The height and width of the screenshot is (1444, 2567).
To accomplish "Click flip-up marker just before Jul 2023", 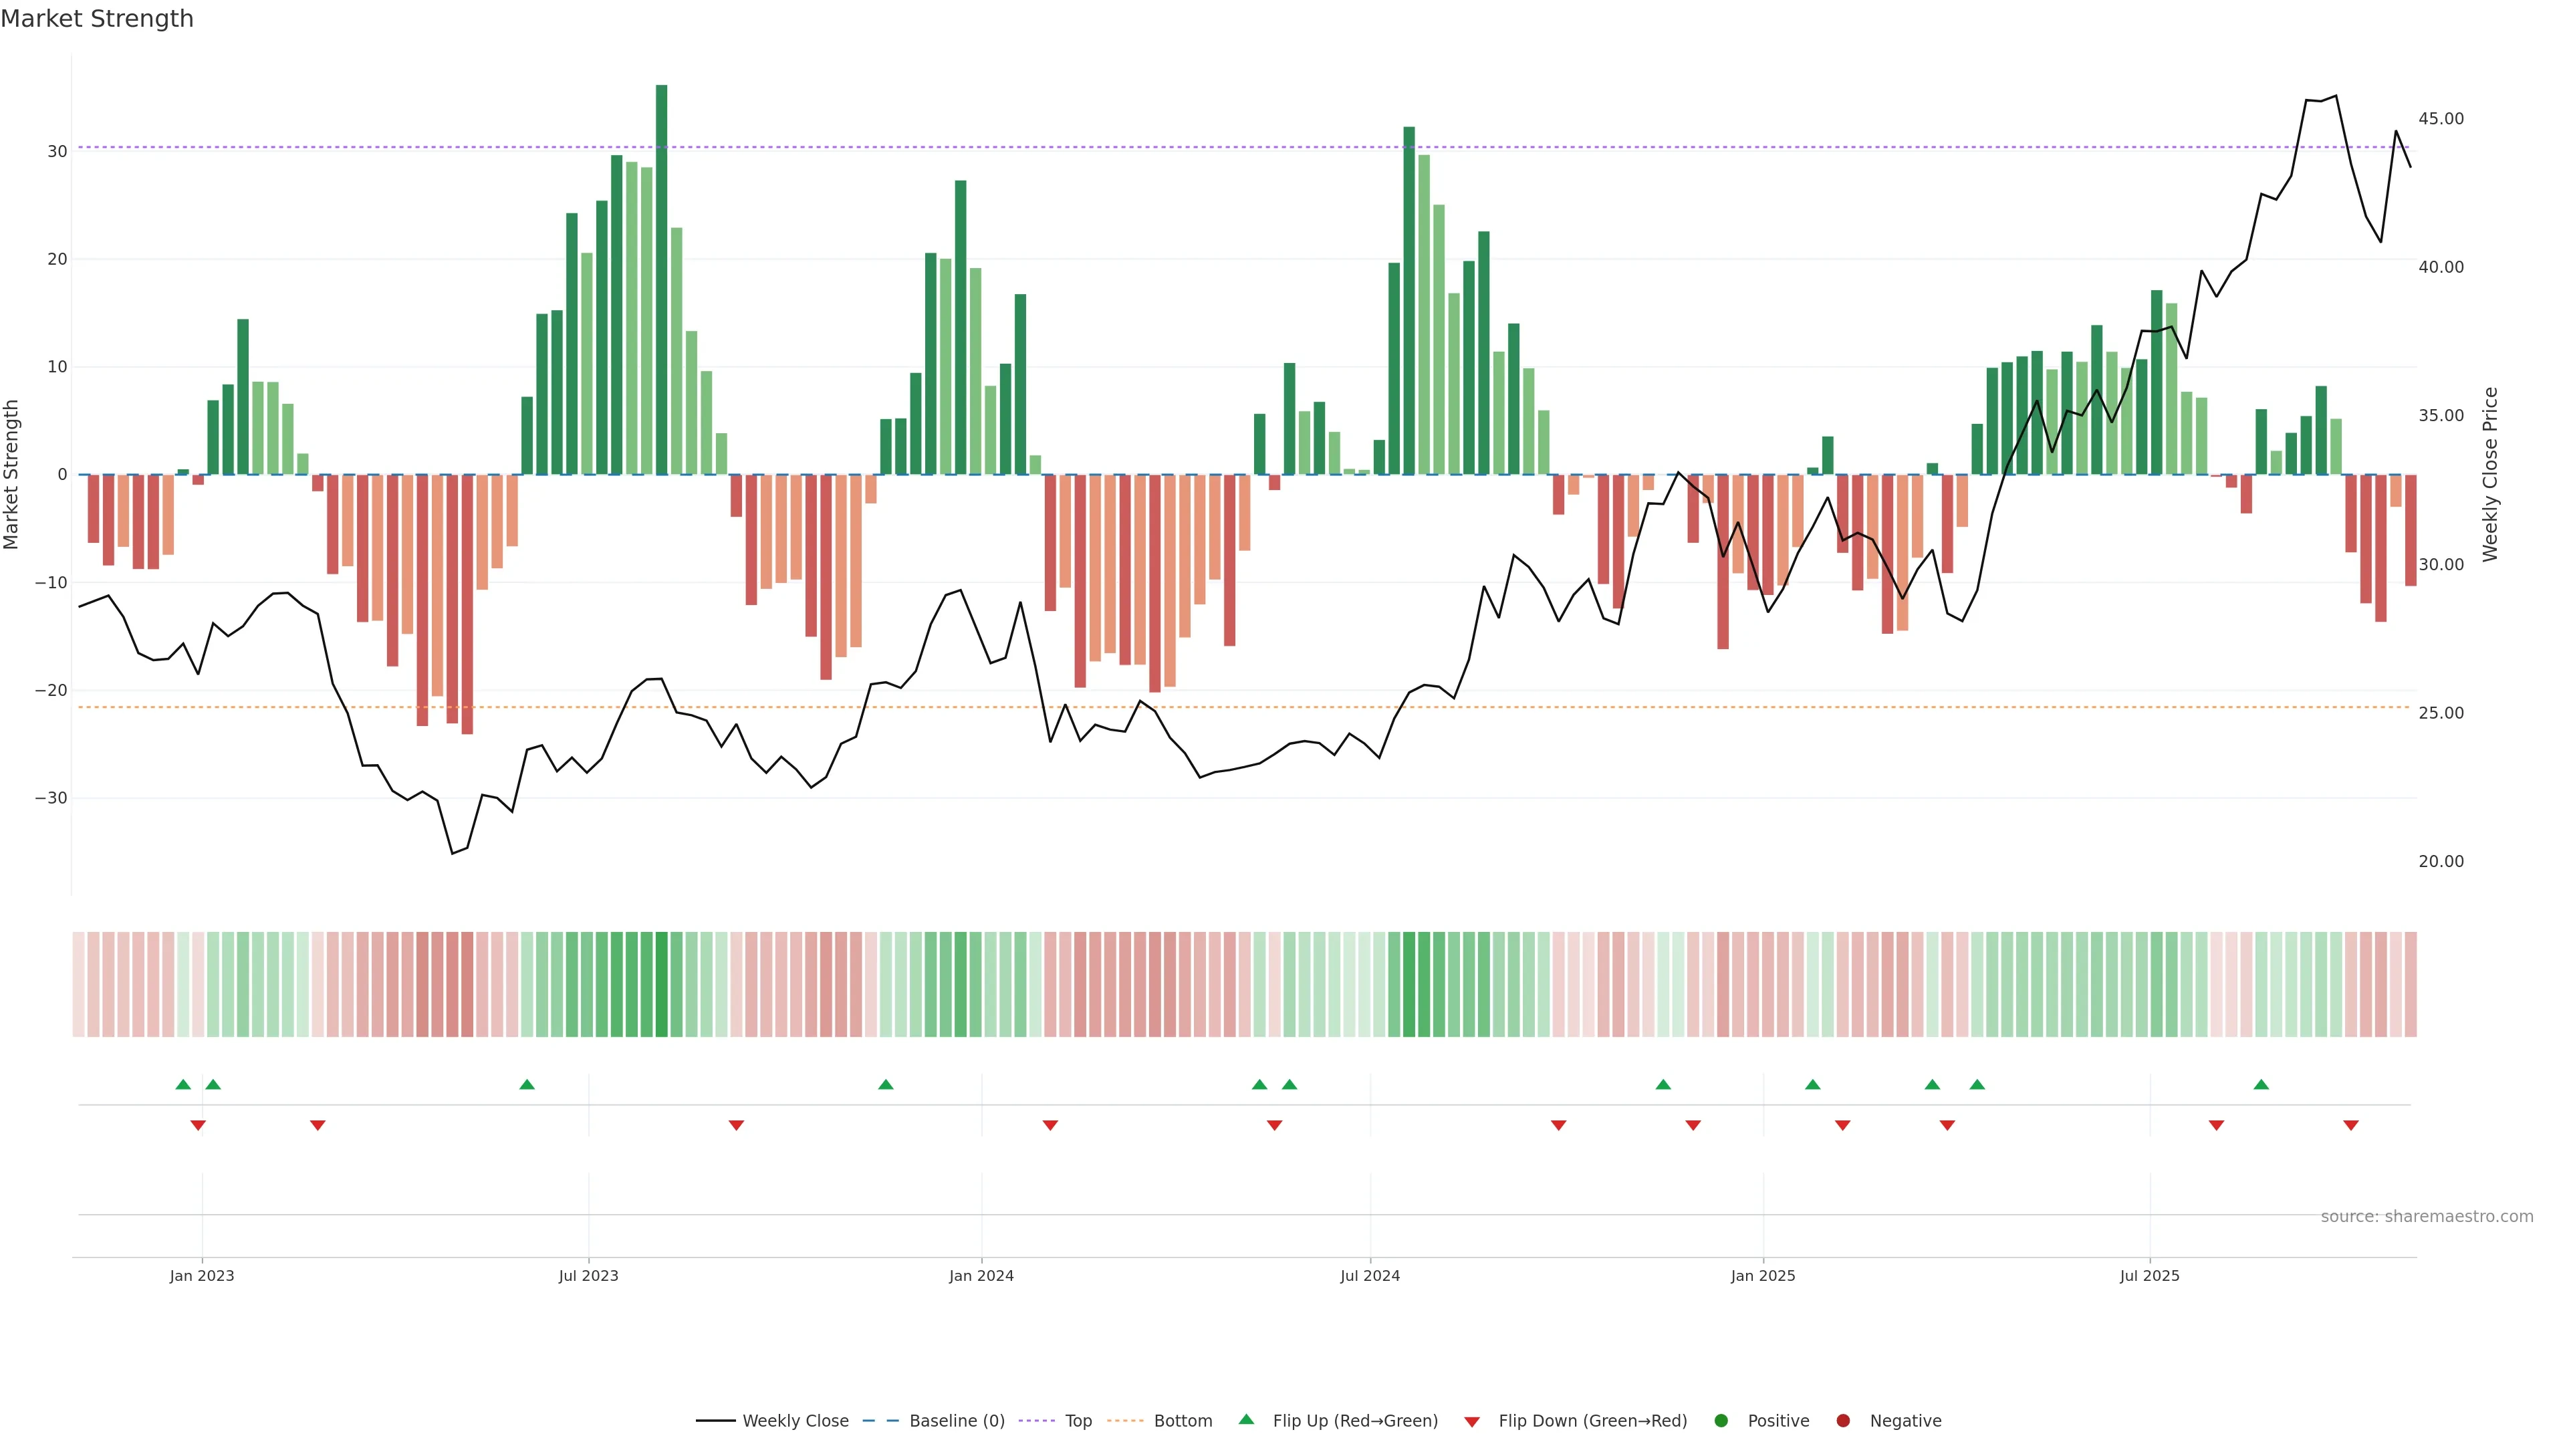I will pyautogui.click(x=527, y=1084).
